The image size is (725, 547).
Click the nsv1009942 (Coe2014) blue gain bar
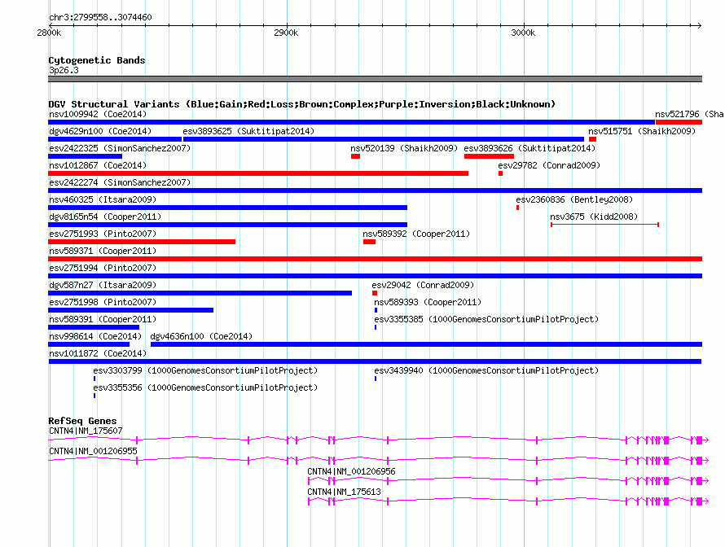351,122
